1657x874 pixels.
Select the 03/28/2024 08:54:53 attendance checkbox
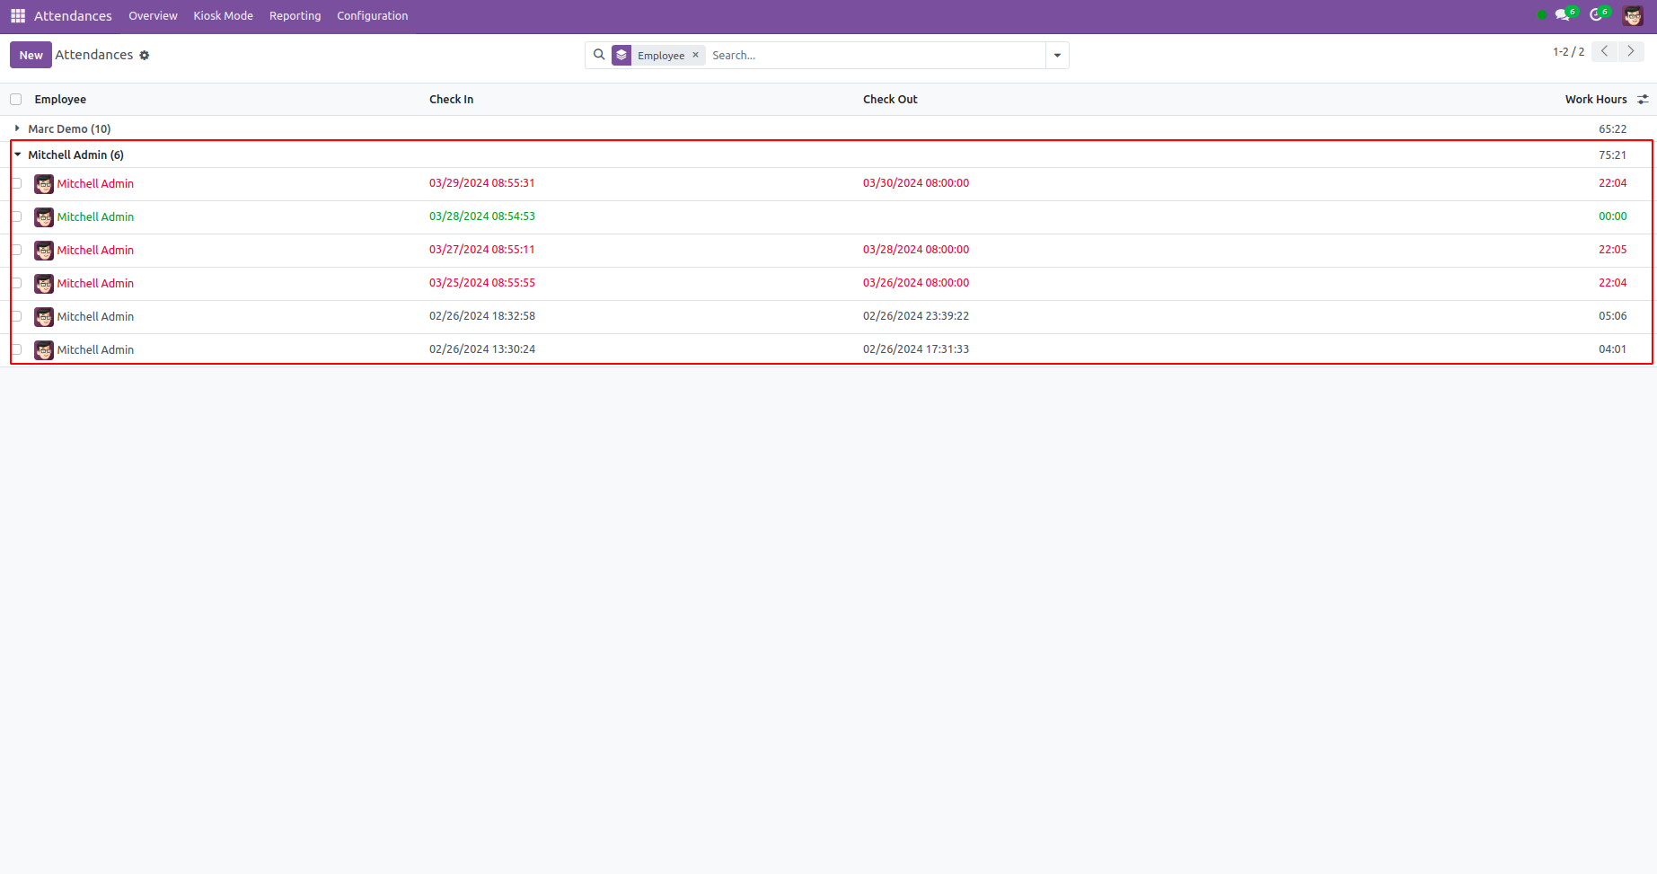click(x=16, y=217)
